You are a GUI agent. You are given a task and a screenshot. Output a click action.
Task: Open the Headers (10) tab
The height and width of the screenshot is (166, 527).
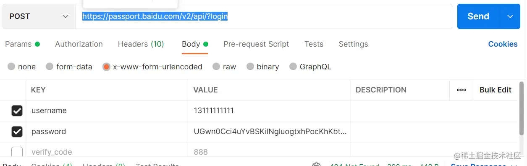click(141, 44)
